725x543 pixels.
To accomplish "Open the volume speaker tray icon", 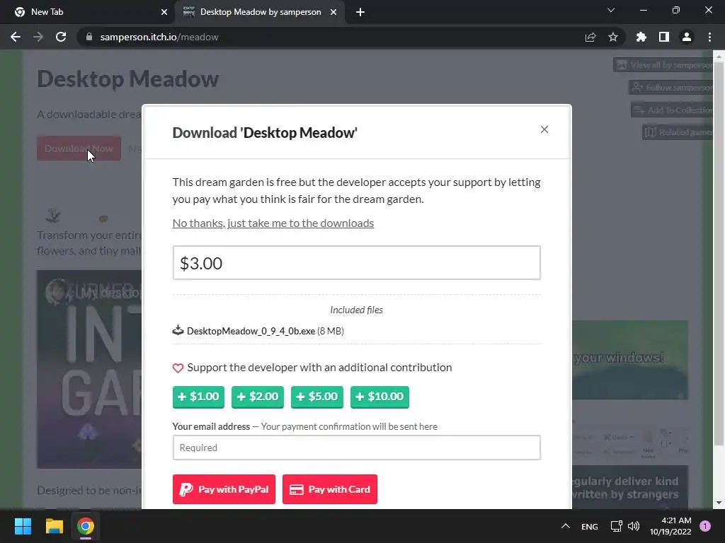I will 634,526.
